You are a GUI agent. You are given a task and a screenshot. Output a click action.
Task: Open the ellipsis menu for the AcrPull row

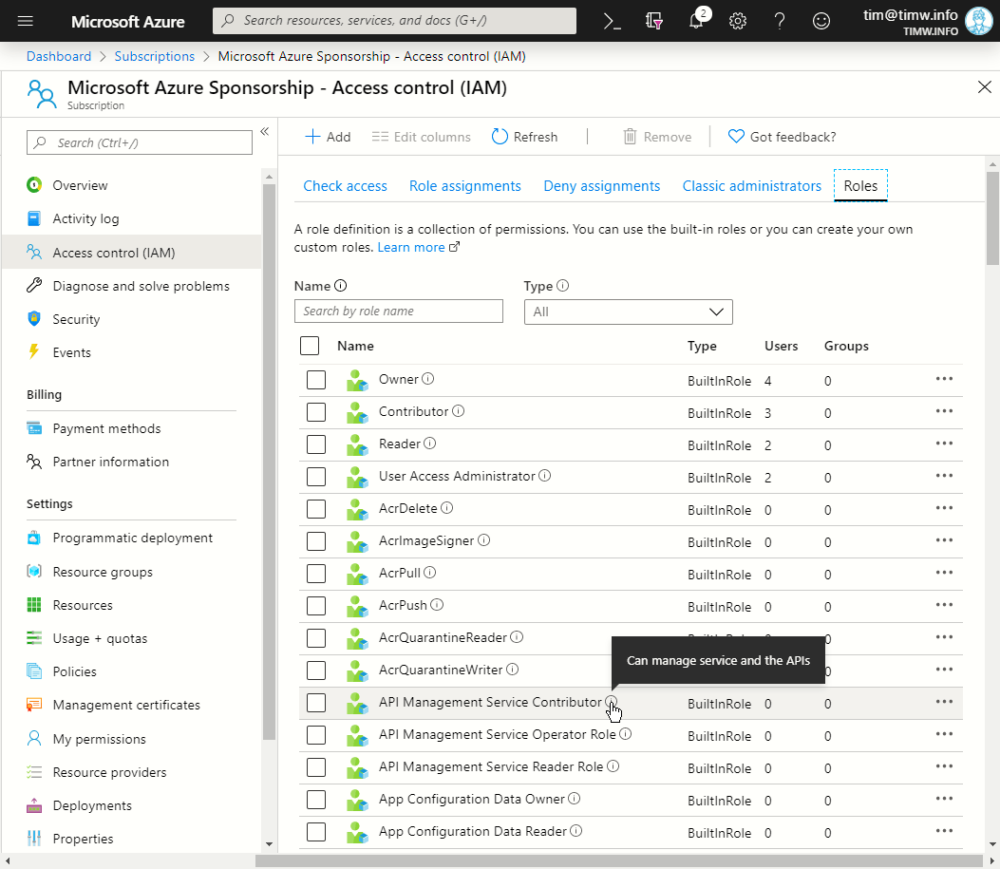coord(943,573)
